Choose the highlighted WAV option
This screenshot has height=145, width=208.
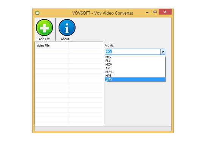(135, 80)
